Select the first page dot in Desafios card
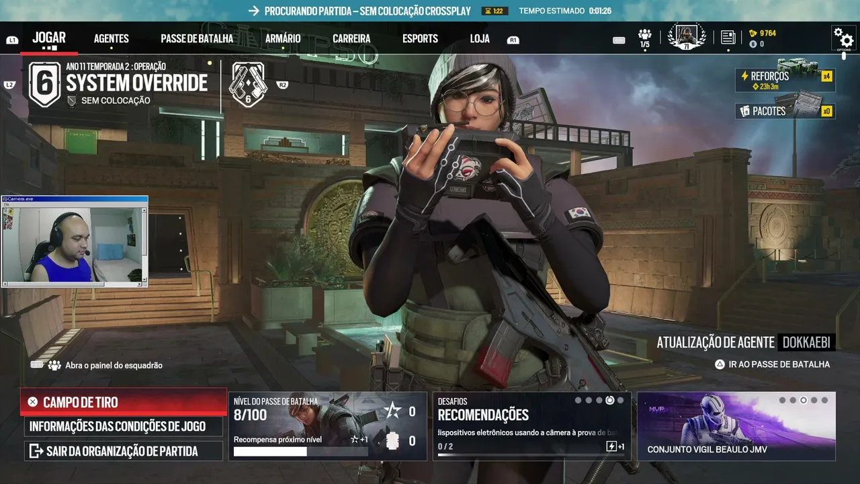This screenshot has height=484, width=860. (578, 400)
